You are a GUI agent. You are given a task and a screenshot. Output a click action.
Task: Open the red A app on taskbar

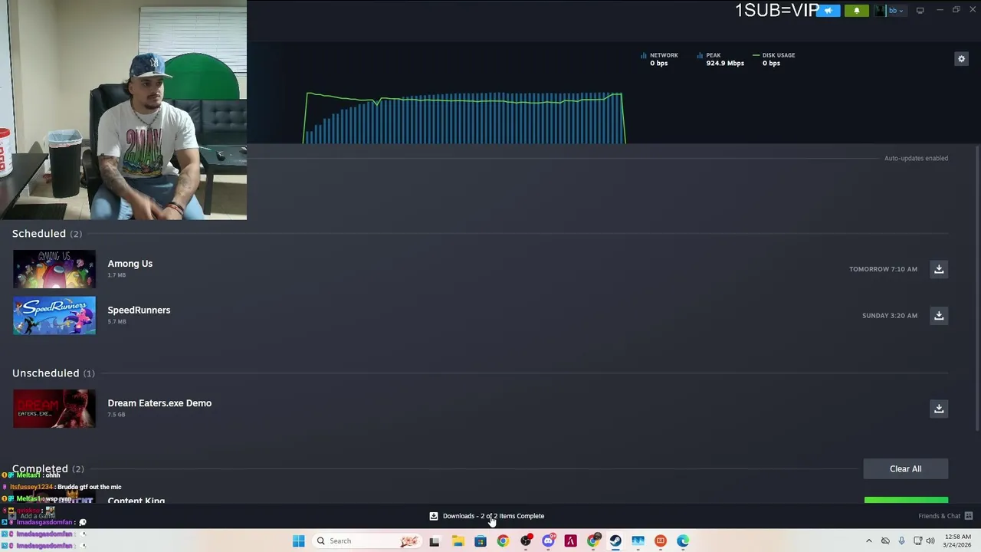(x=570, y=541)
